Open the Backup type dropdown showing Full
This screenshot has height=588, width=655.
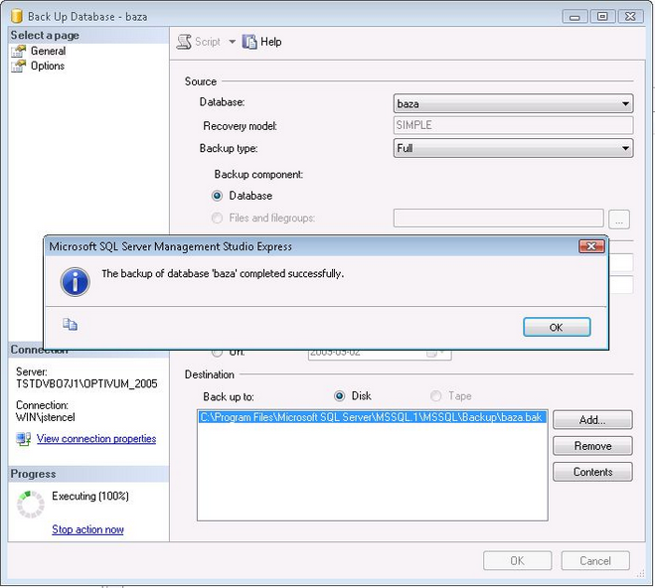tap(513, 148)
